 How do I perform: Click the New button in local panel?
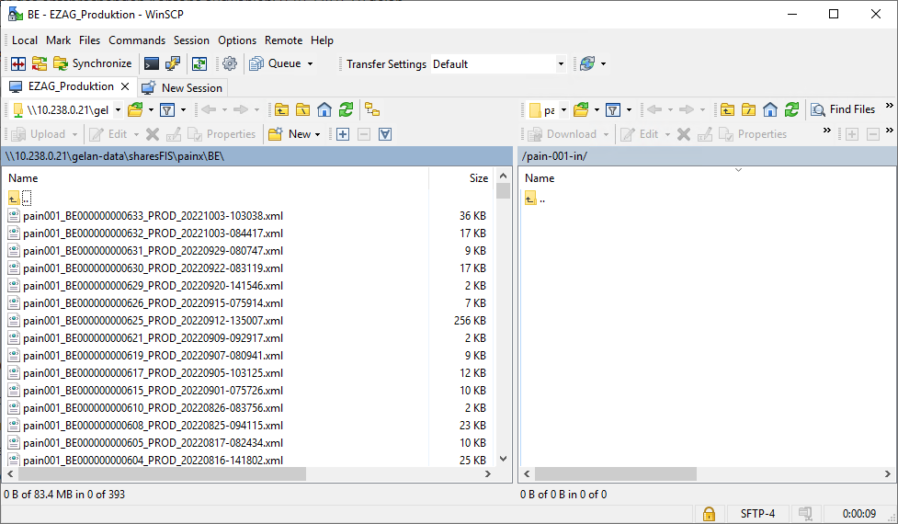[290, 134]
